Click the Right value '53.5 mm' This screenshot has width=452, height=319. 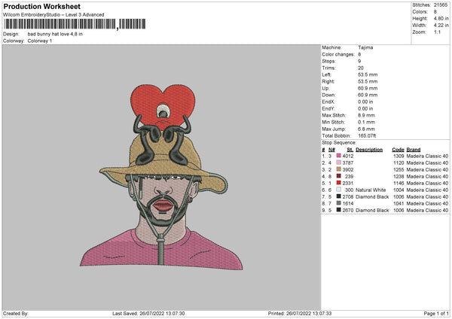pyautogui.click(x=368, y=81)
